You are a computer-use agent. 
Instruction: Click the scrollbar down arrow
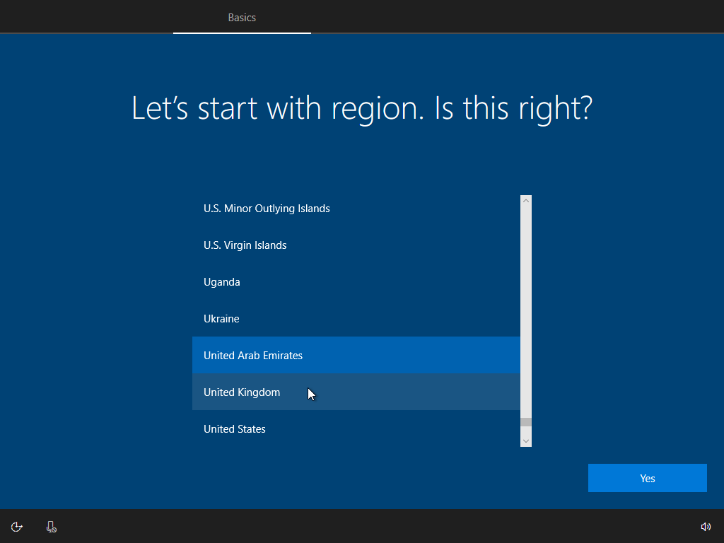click(x=525, y=440)
